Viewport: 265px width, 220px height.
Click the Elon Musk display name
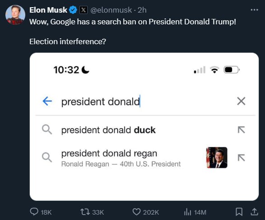[x=48, y=10]
